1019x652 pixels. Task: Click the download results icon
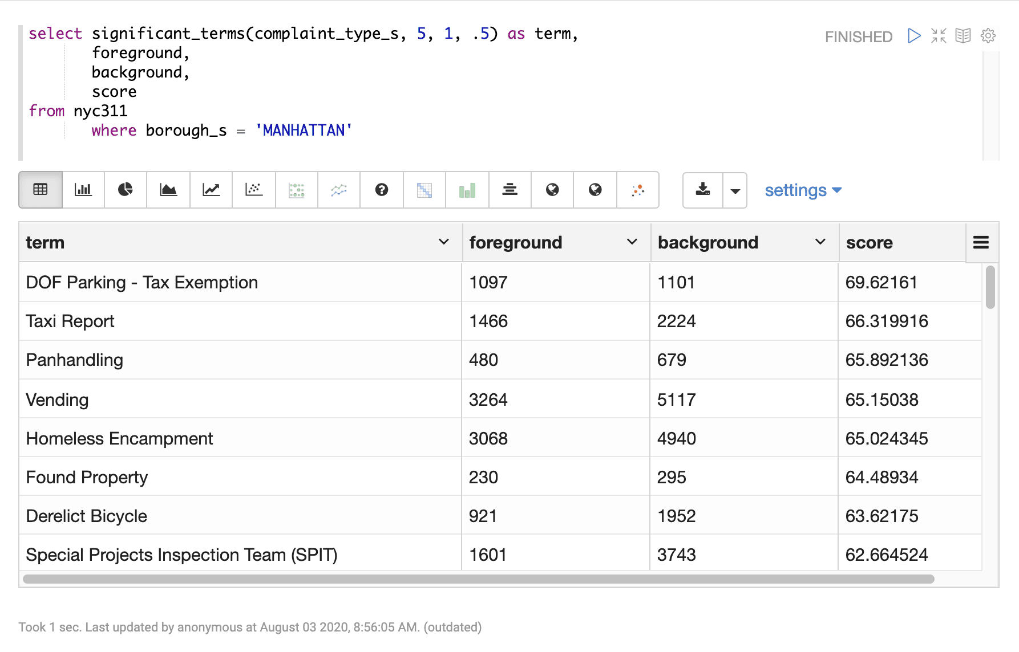[x=702, y=190]
